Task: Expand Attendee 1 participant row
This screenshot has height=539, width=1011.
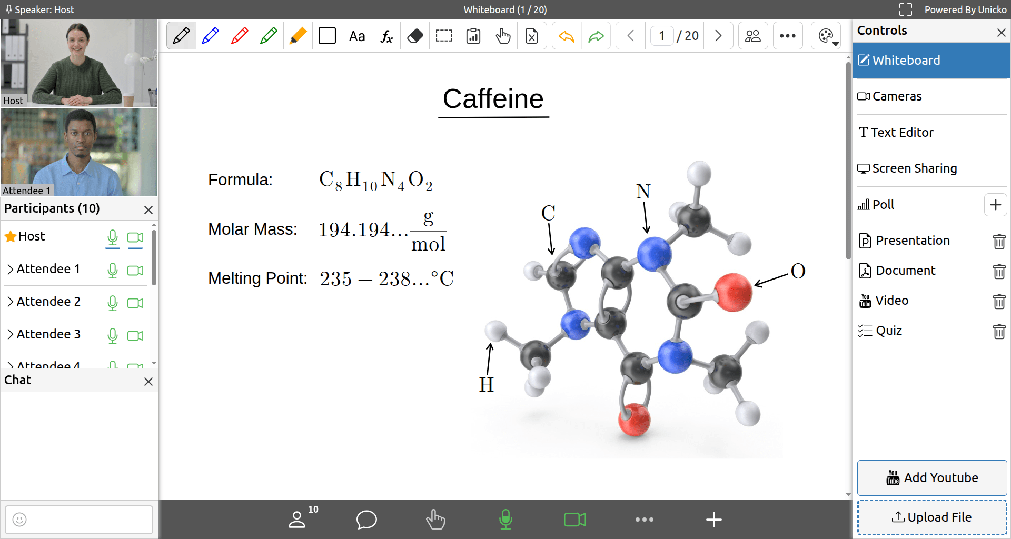Action: (10, 269)
